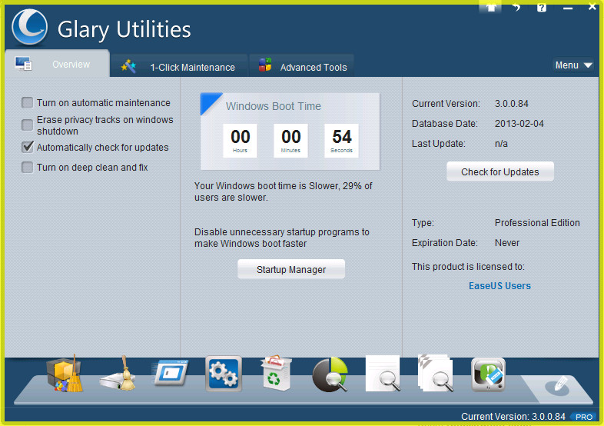Open the gears Process Manager dock icon
Image resolution: width=604 pixels, height=426 pixels.
pyautogui.click(x=224, y=374)
